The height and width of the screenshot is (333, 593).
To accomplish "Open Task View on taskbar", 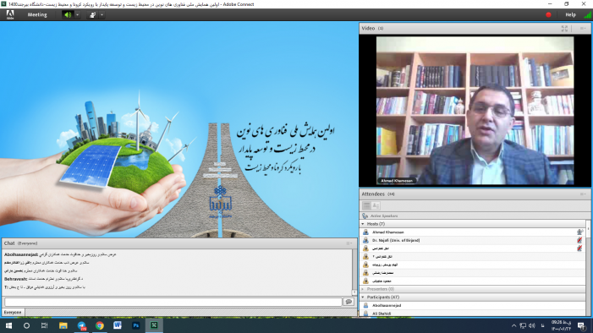I will [44, 325].
